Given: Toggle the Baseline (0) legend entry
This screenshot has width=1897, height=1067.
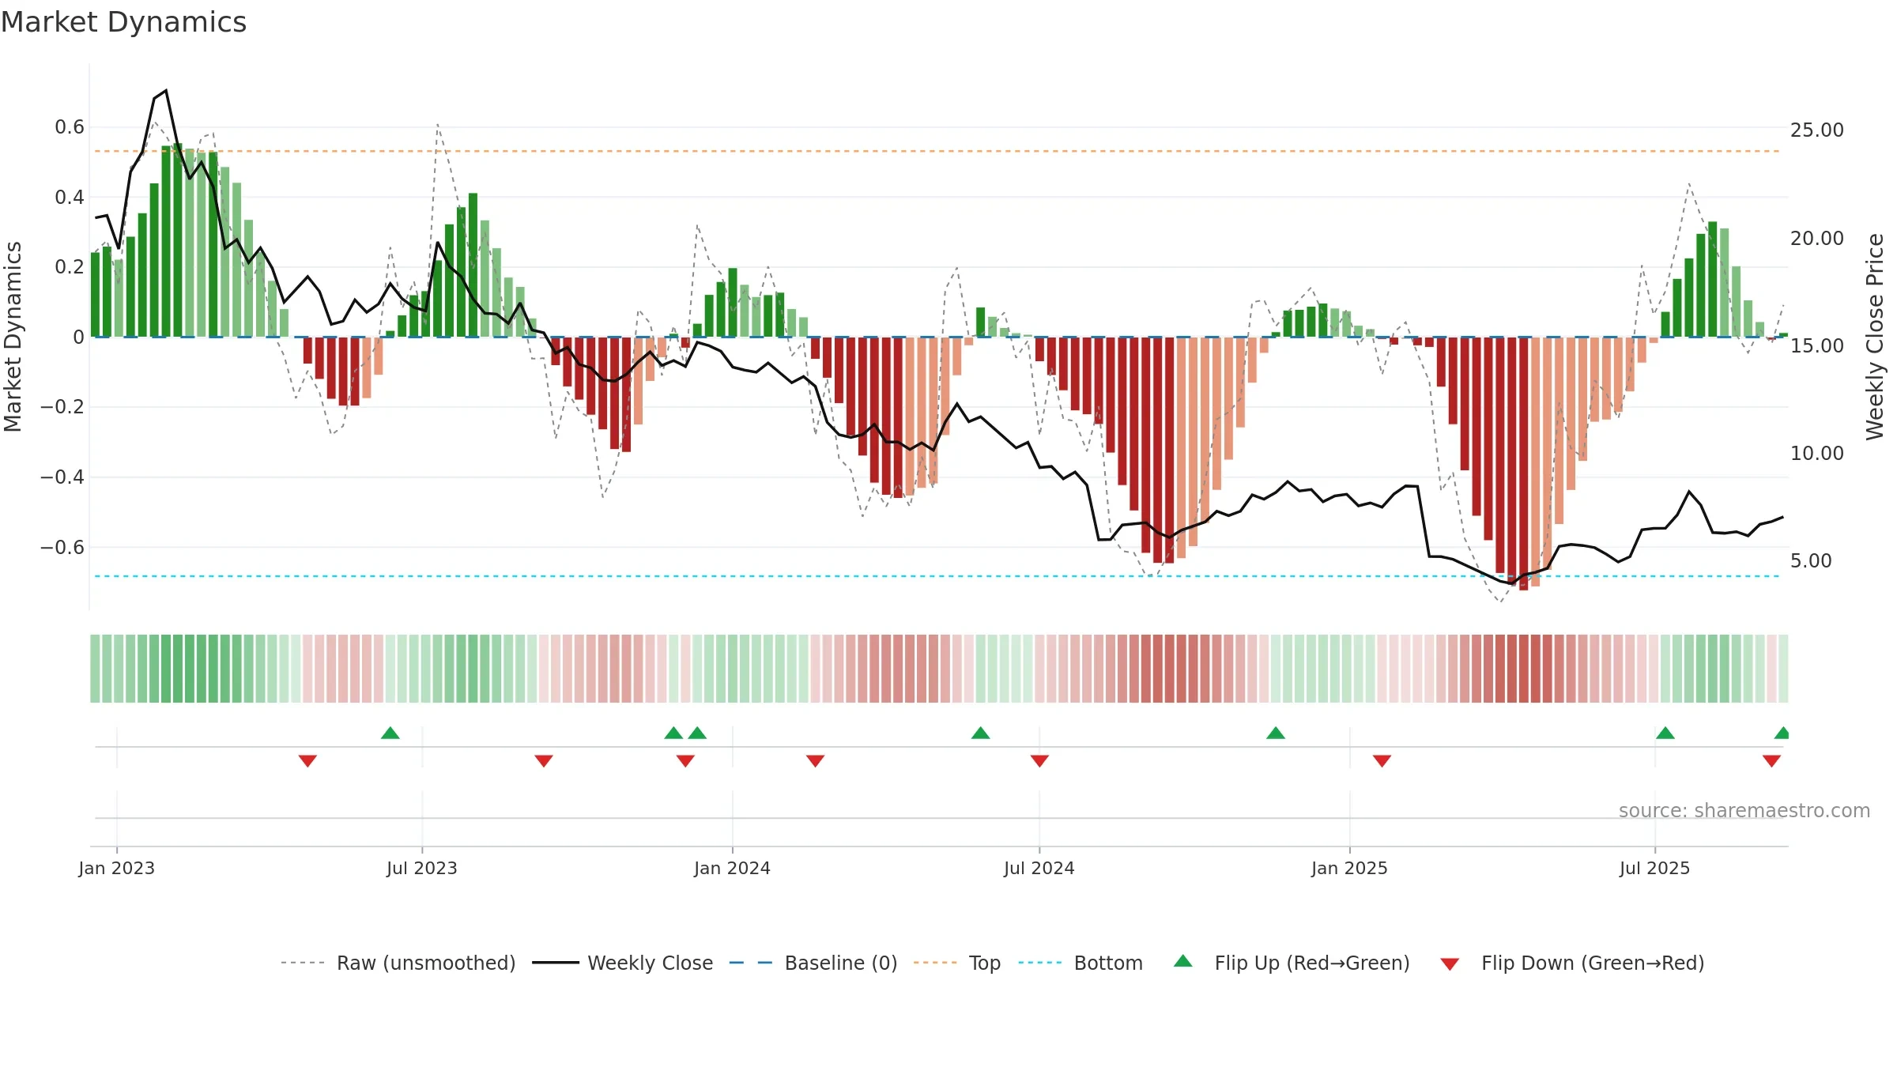Looking at the screenshot, I should 813,963.
